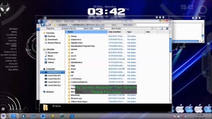The height and width of the screenshot is (119, 212).
Task: Click the cat mask logo on desktop
Action: 5,8
